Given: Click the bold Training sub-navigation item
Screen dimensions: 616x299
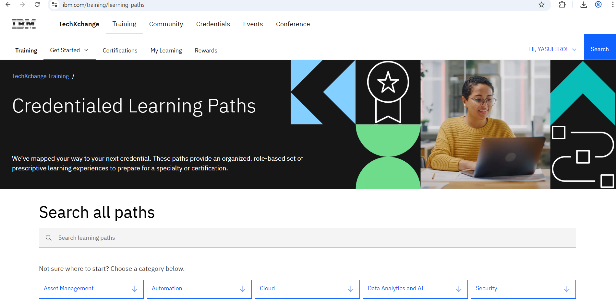Looking at the screenshot, I should tap(26, 51).
